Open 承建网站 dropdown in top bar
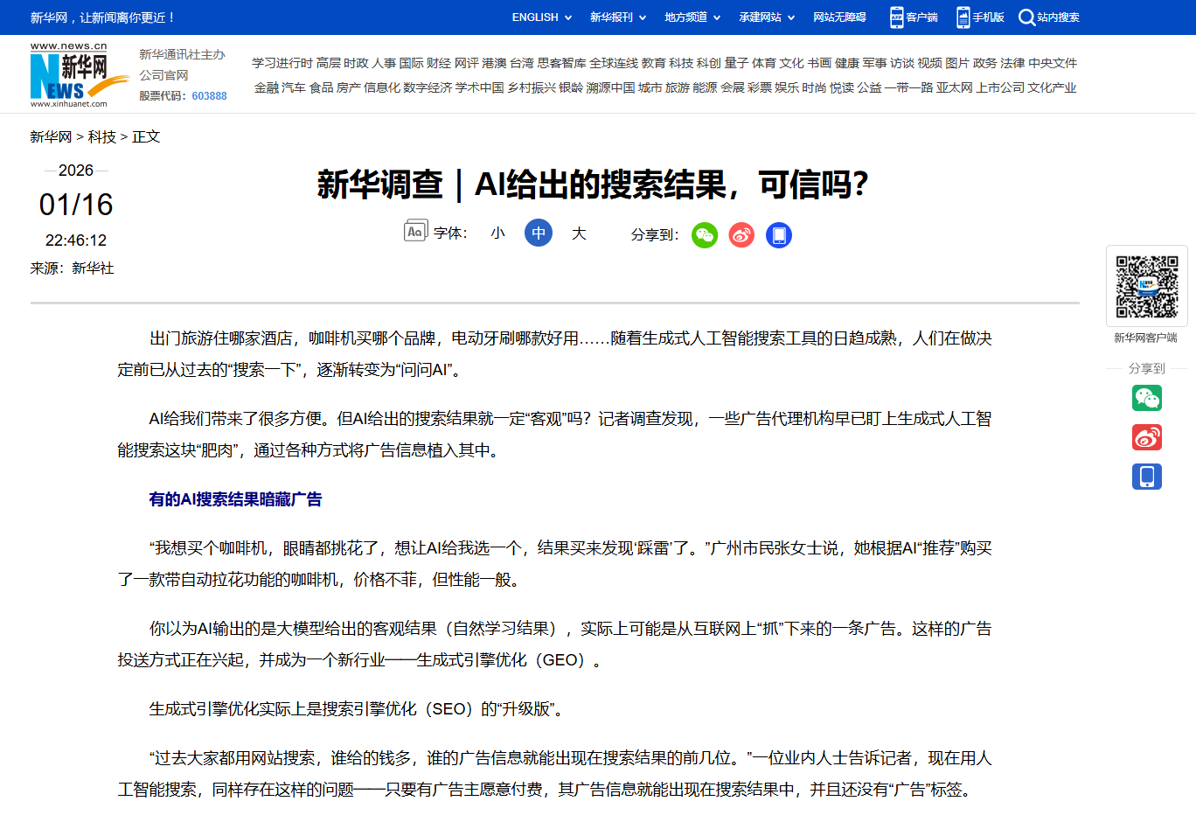The height and width of the screenshot is (829, 1196). tap(766, 17)
